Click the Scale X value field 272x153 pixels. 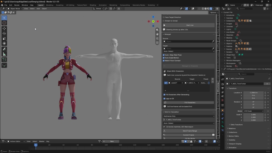253,115
